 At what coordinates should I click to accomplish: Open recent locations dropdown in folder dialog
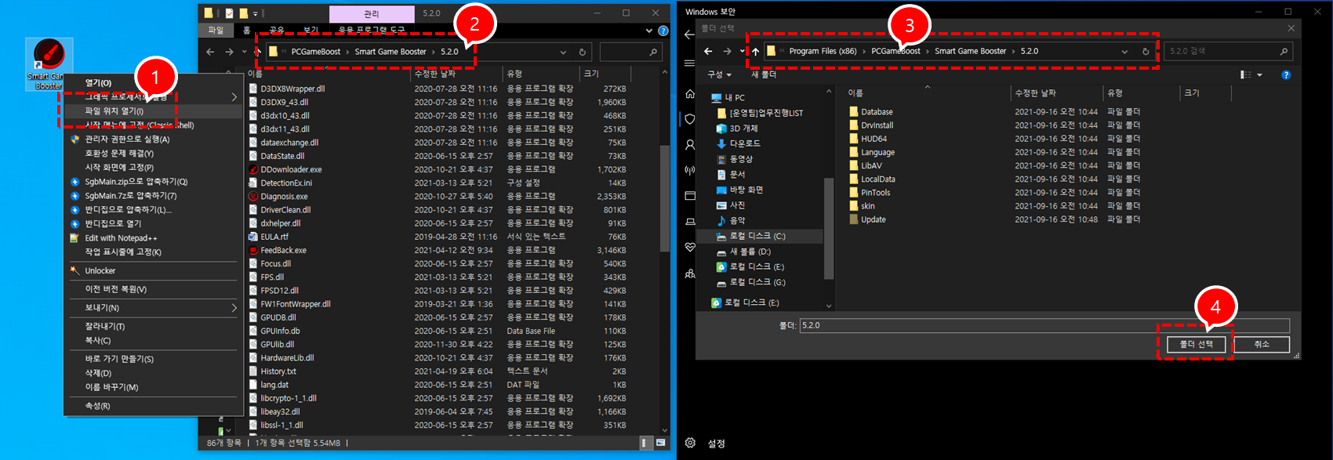point(742,51)
